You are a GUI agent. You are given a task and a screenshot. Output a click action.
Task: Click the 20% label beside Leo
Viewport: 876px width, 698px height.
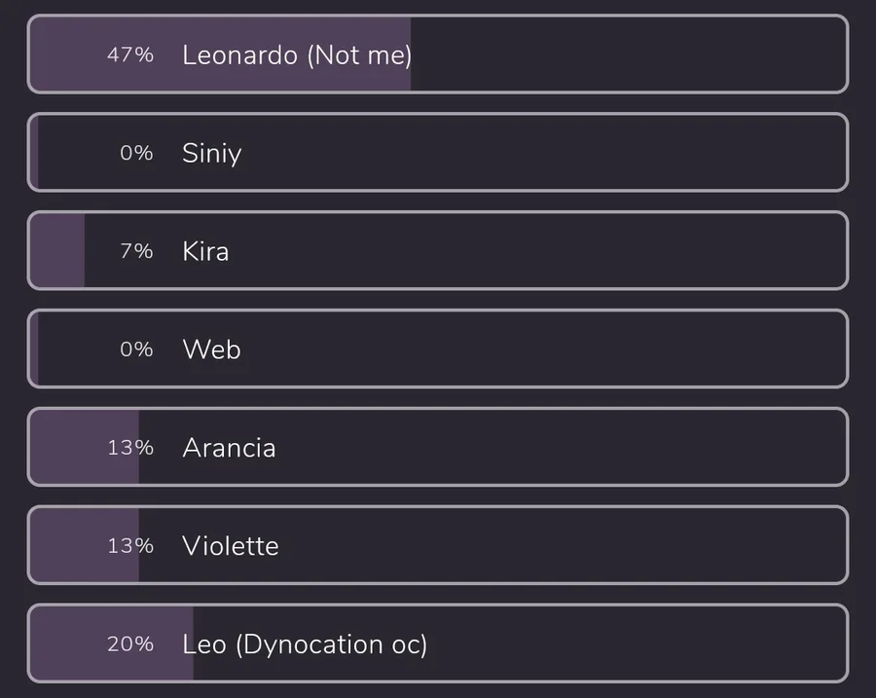(x=130, y=643)
